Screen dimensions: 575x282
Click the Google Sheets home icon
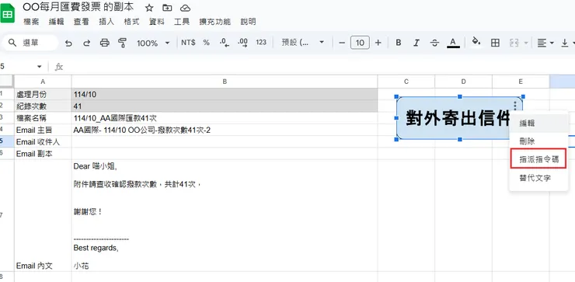[7, 13]
